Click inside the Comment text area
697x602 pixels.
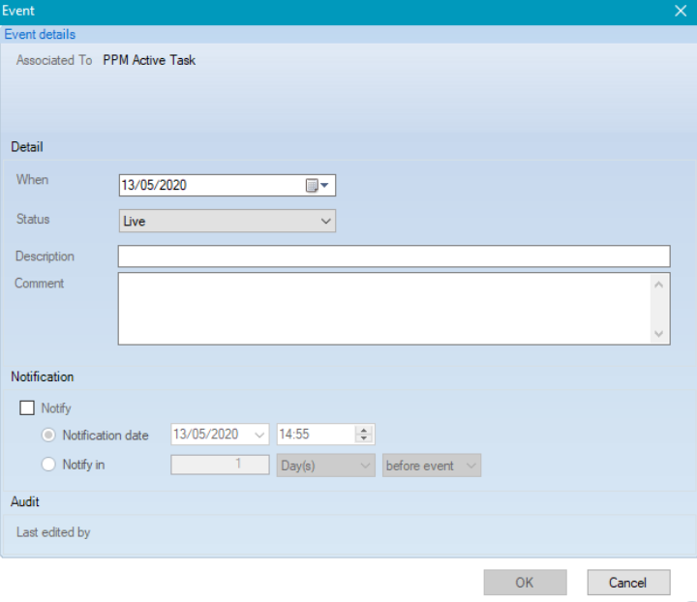point(383,308)
